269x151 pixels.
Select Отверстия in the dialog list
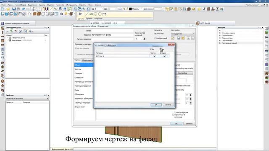pos(79,78)
